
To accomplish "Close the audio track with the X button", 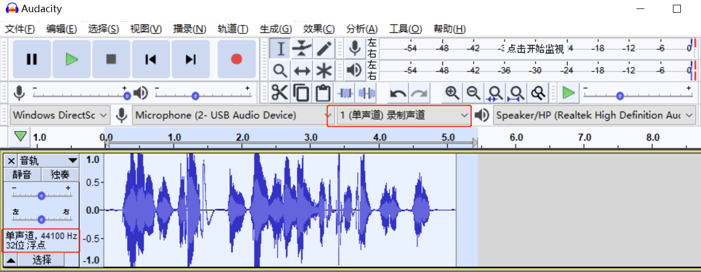I will 11,161.
